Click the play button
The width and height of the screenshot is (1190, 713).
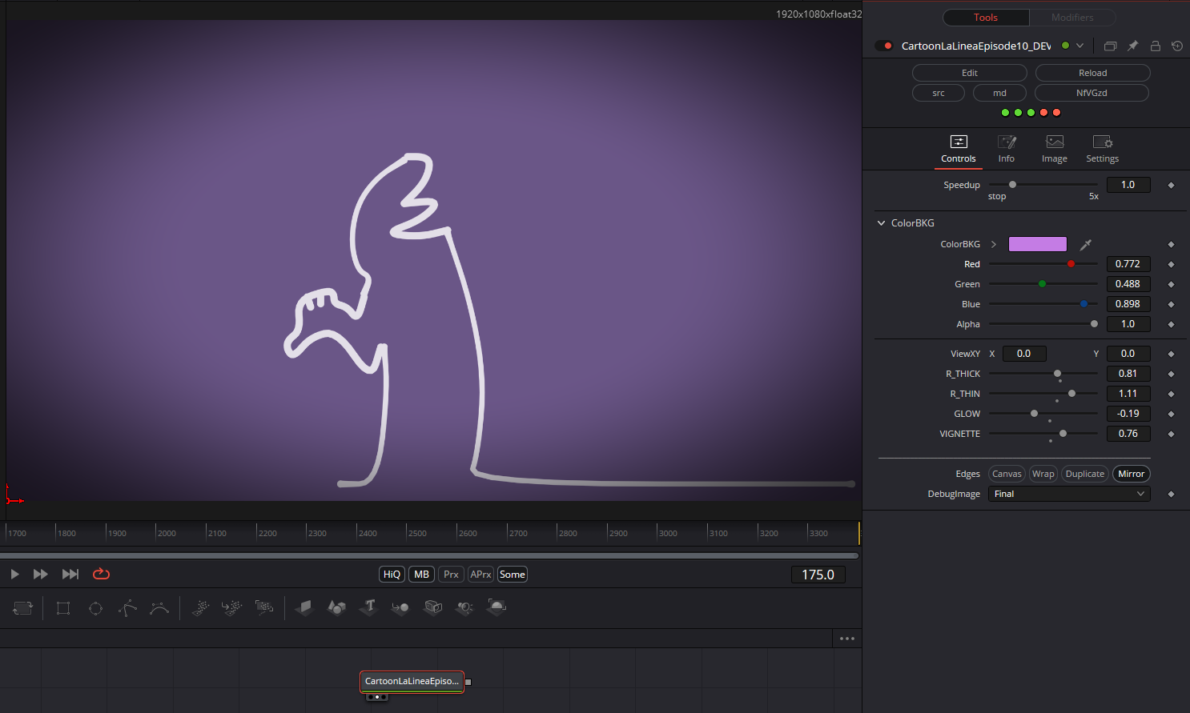(x=14, y=574)
